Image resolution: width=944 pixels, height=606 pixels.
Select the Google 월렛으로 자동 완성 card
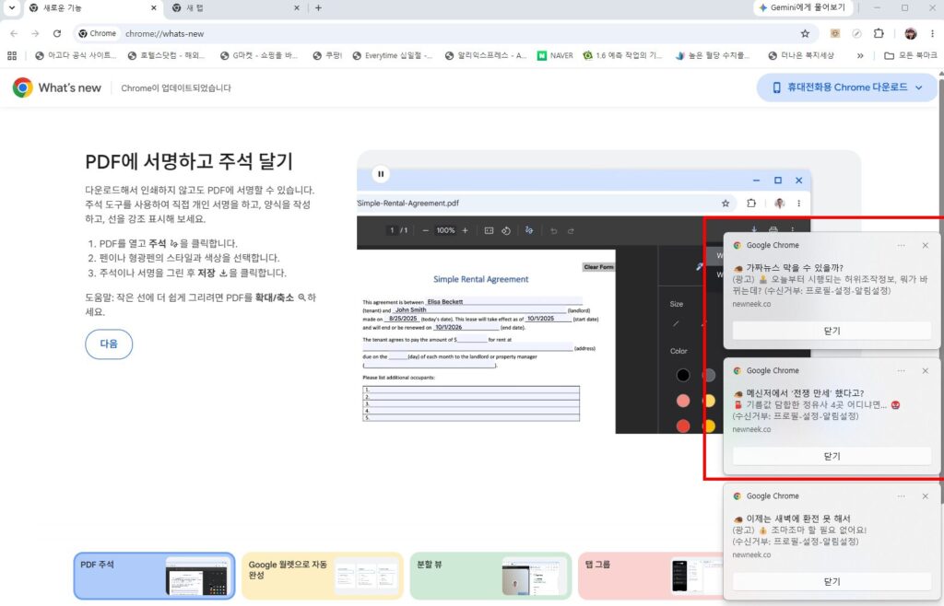pos(322,576)
